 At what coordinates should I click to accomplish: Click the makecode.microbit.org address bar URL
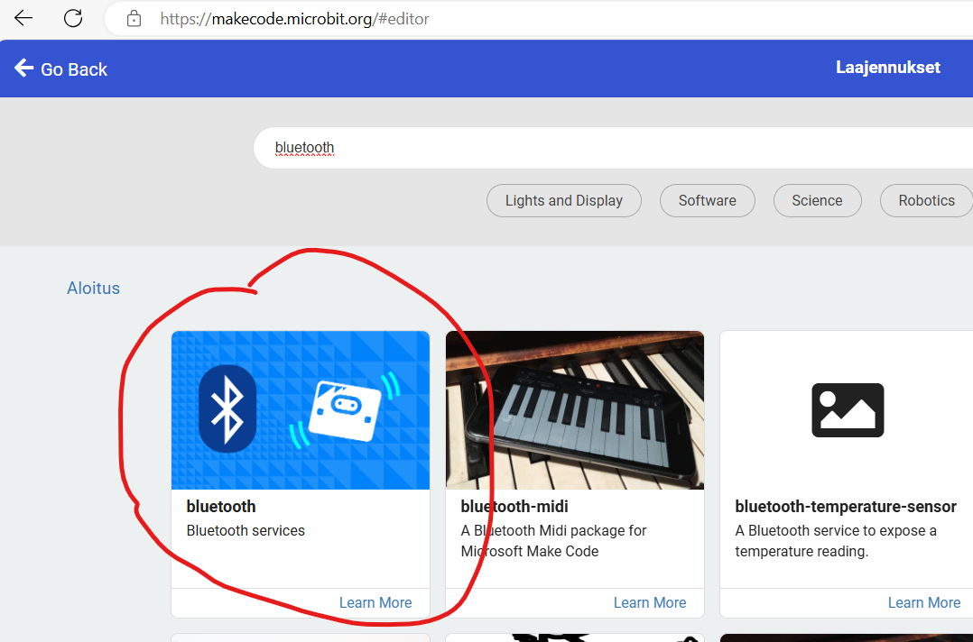coord(294,19)
